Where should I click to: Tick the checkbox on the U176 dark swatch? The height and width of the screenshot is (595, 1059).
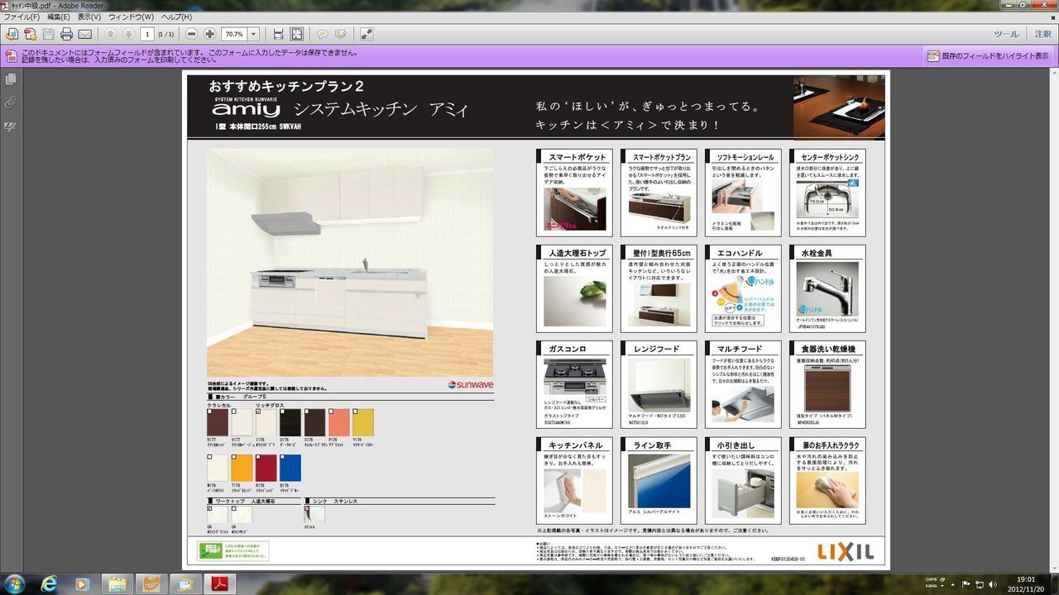pyautogui.click(x=282, y=411)
